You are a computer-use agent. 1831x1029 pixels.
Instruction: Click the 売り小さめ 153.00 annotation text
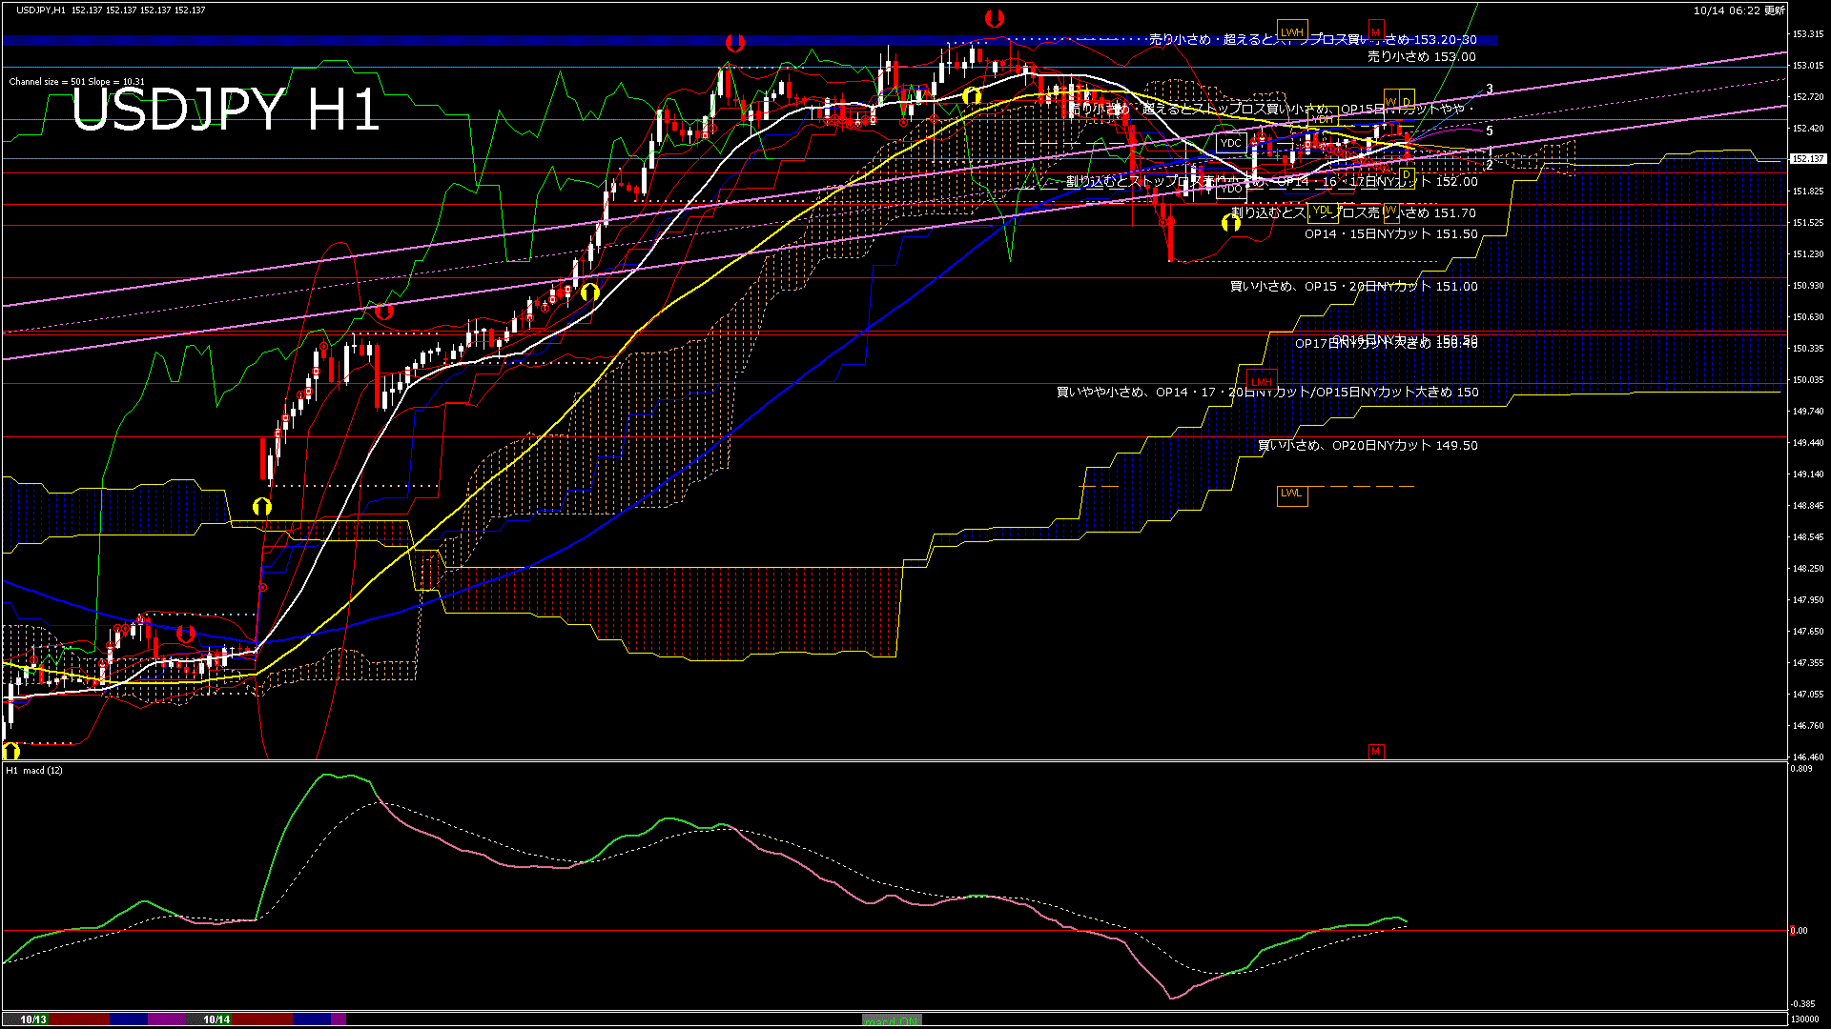[1421, 57]
